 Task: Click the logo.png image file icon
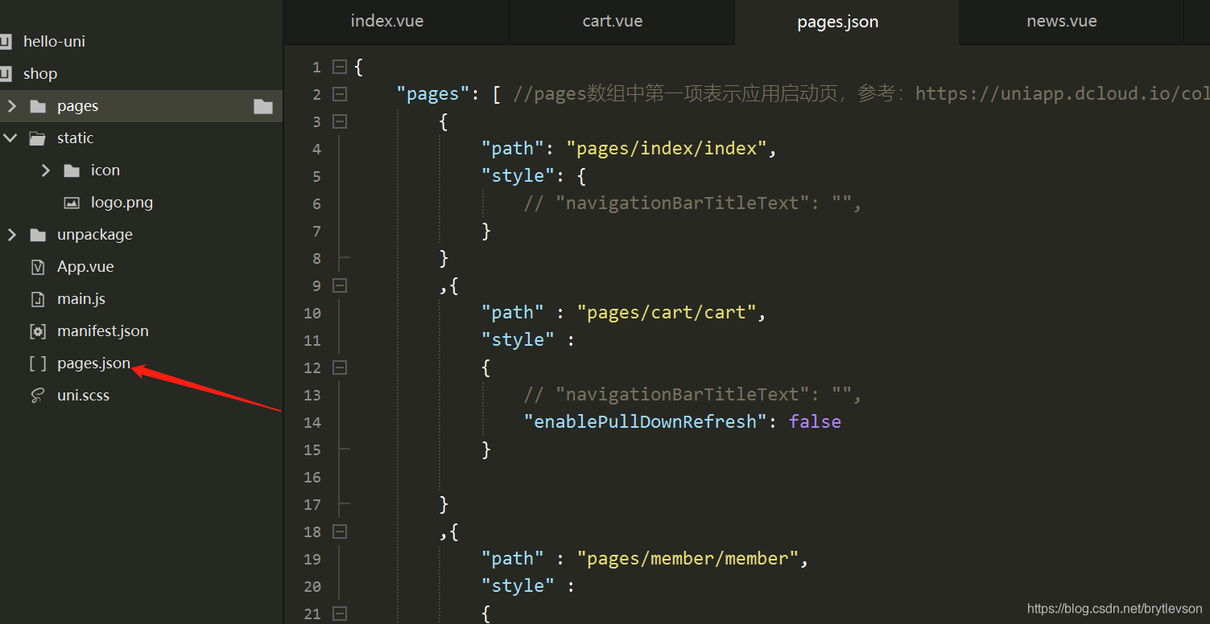point(72,203)
